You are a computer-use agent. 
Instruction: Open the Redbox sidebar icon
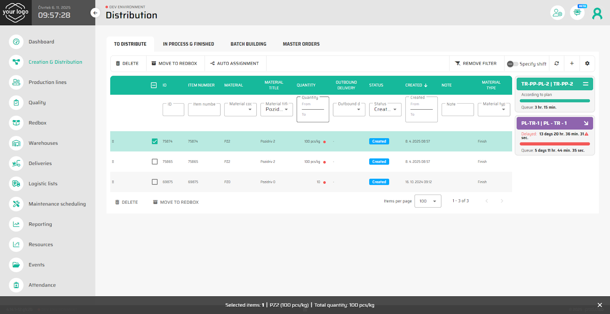tap(16, 123)
